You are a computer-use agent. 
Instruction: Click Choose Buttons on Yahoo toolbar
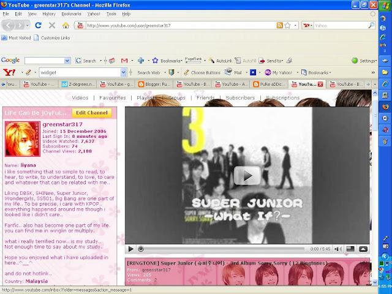[202, 72]
